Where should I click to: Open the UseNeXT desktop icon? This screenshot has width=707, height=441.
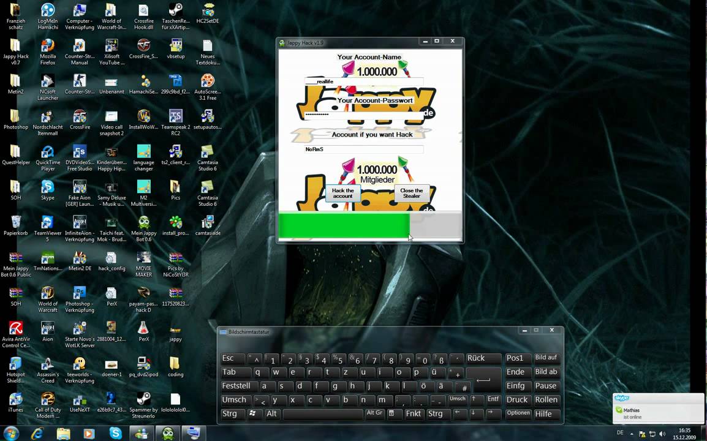(x=80, y=402)
